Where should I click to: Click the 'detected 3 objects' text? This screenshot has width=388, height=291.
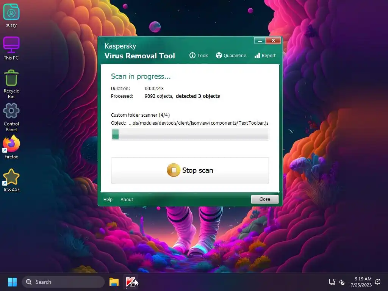point(198,96)
